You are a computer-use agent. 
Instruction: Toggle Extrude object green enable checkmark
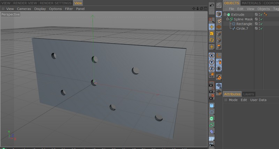point(262,15)
